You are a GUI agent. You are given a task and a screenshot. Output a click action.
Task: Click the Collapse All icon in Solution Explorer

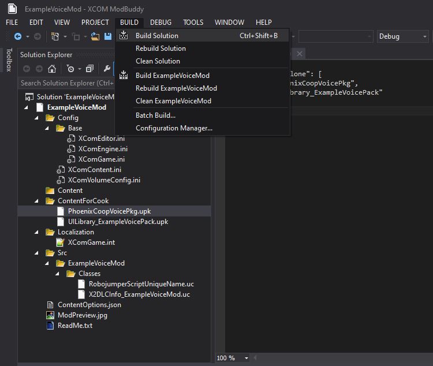coord(89,69)
